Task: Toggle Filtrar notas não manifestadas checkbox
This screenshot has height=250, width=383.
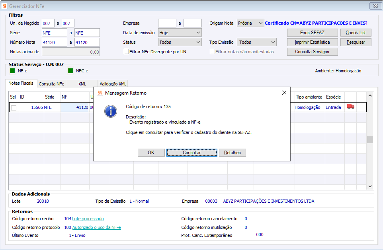Action: click(x=212, y=51)
